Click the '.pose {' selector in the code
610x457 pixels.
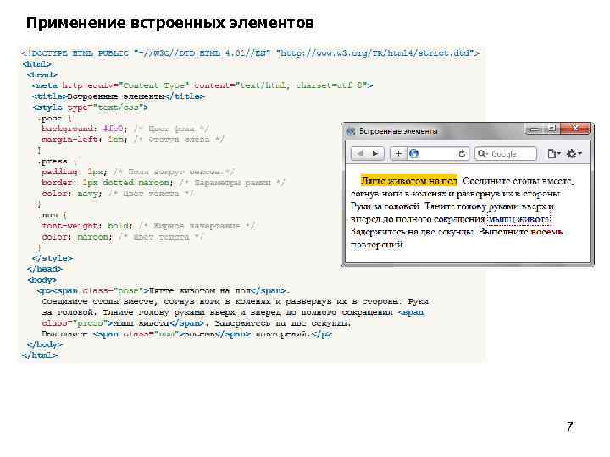[54, 118]
